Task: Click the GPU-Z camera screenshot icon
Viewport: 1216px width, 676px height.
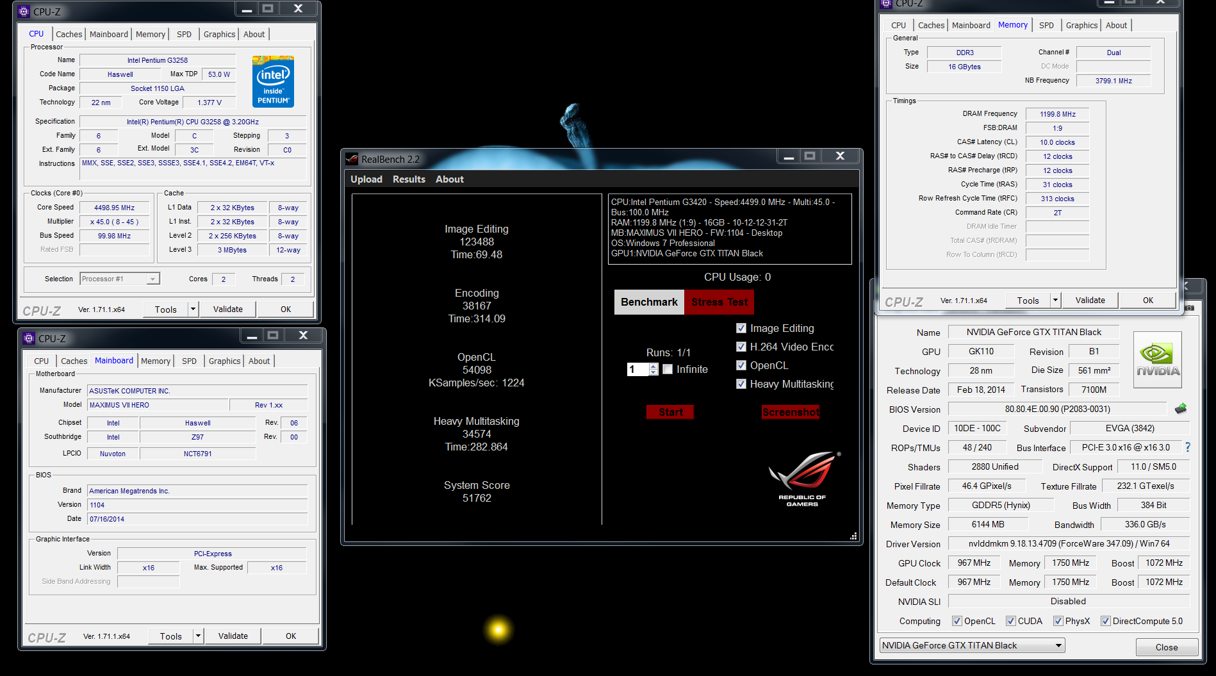Action: (x=1190, y=308)
